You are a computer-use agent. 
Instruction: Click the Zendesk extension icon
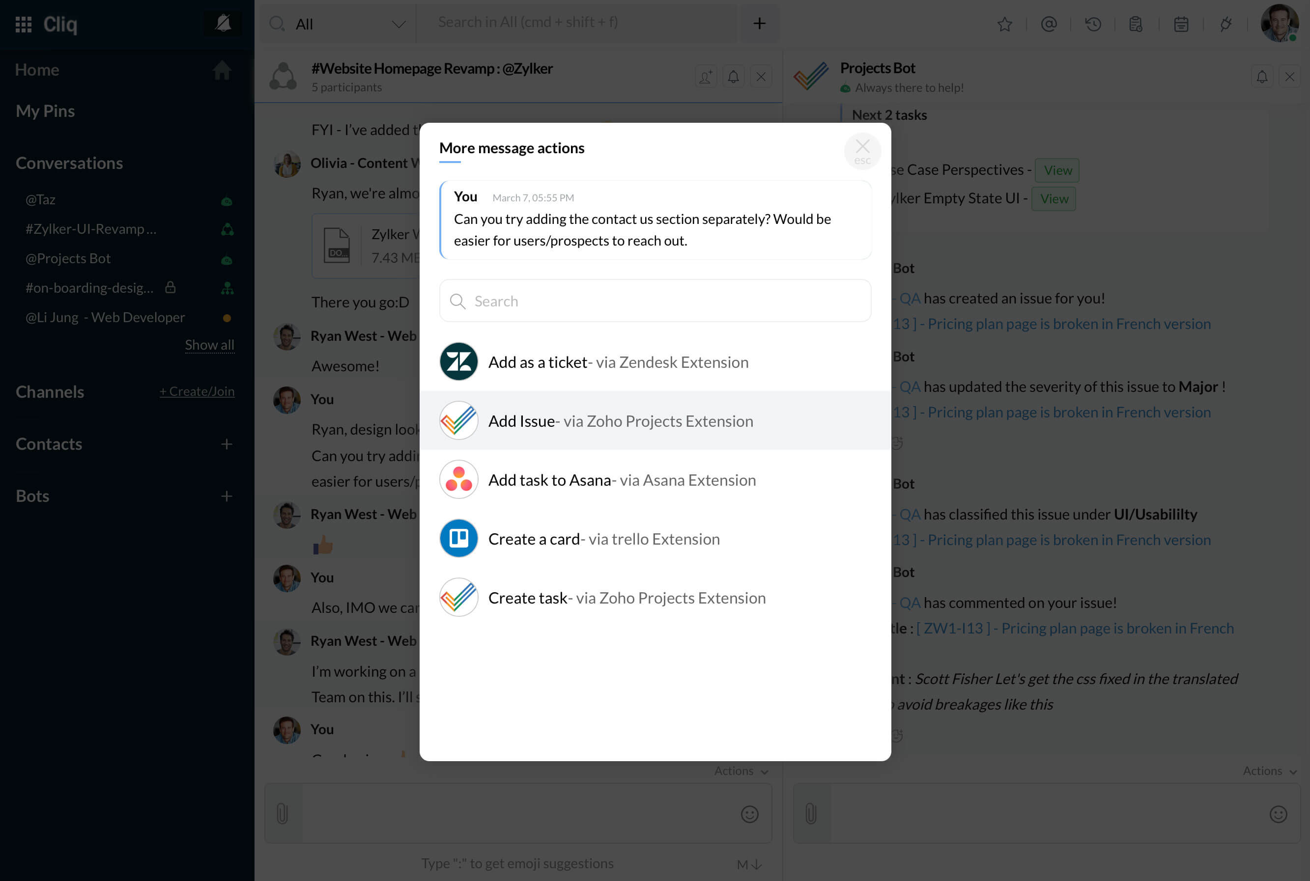point(459,362)
